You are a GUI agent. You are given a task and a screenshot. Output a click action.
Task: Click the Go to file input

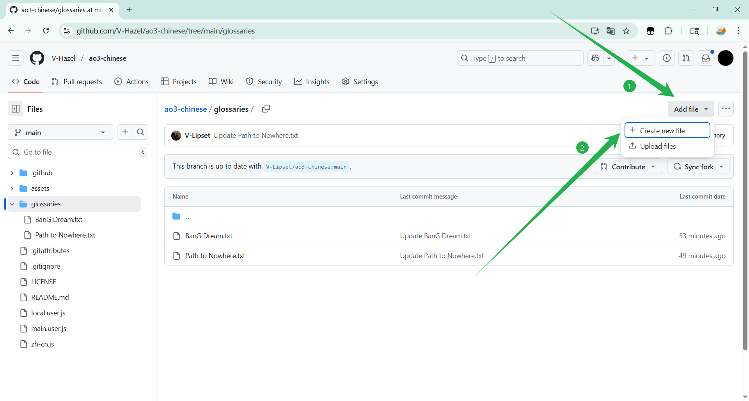(x=78, y=152)
